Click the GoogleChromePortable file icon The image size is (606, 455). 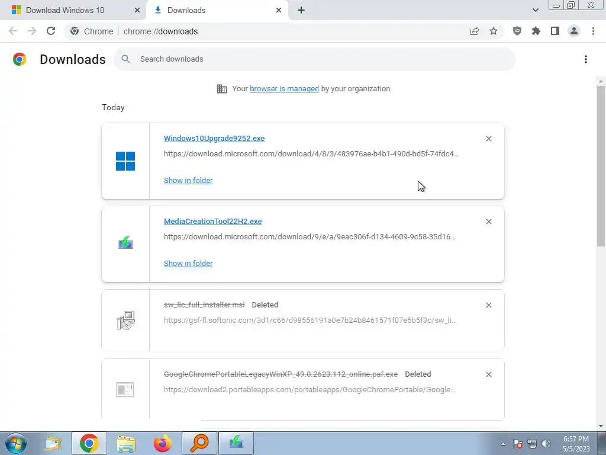[x=125, y=389]
